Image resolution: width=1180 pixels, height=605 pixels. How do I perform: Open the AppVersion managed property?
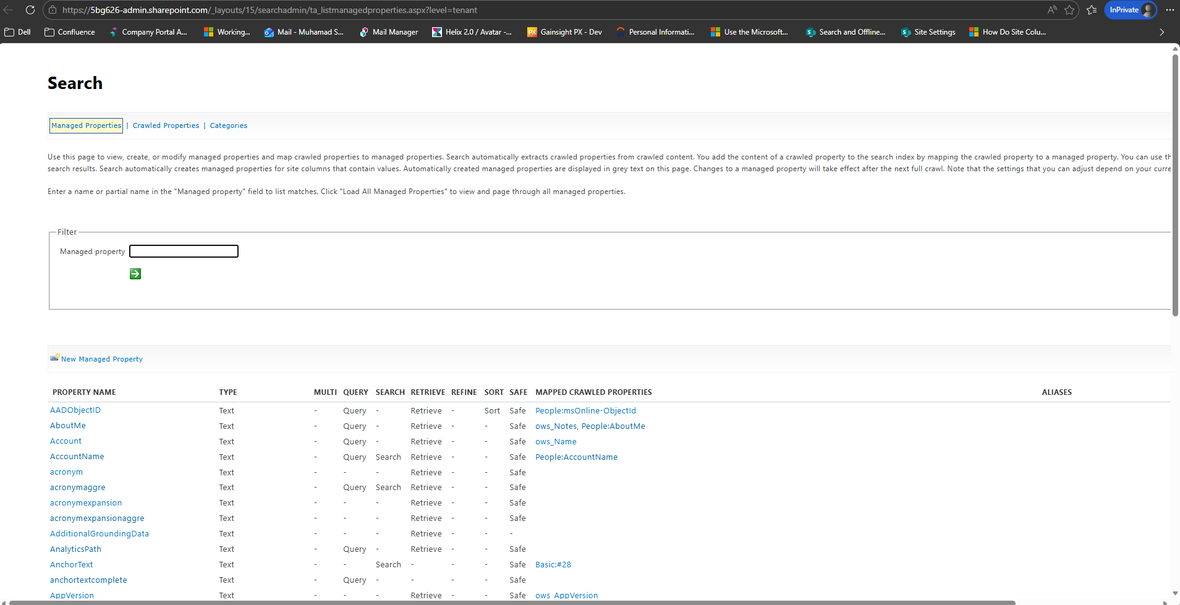(x=72, y=595)
